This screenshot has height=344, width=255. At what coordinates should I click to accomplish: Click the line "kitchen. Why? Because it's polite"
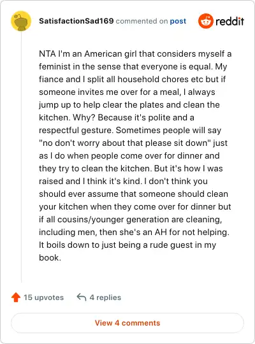coord(117,118)
